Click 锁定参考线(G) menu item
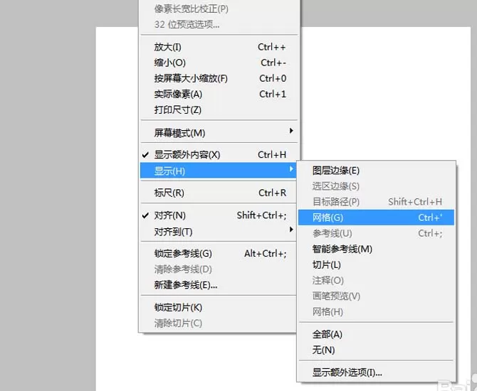 coord(219,254)
